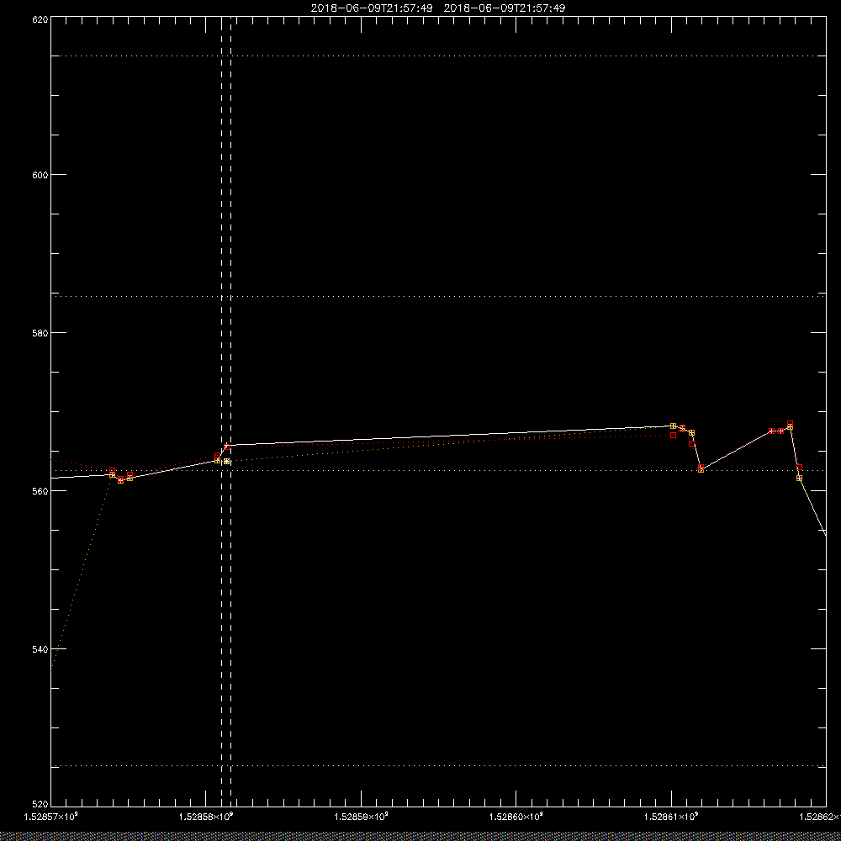Click the dotted horizontal line near 615
Screen dimensions: 841x841
click(438, 56)
